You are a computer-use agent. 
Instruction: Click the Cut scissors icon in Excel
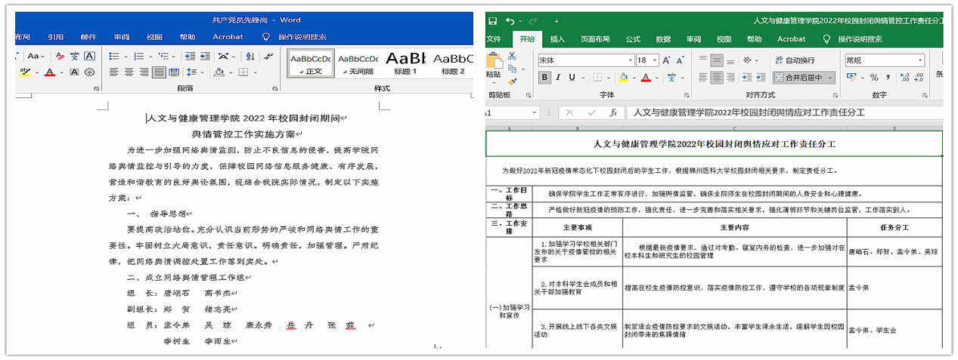click(x=512, y=56)
